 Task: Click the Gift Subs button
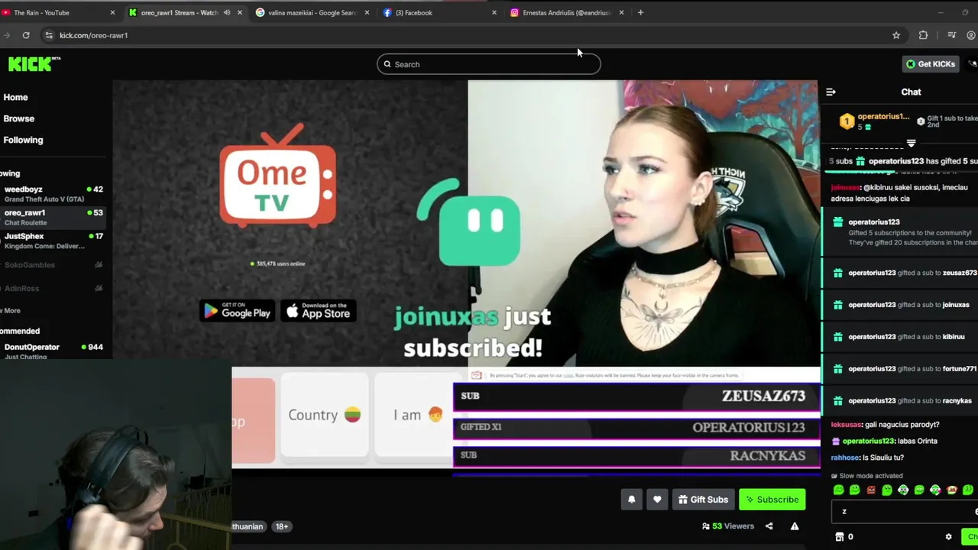point(703,500)
